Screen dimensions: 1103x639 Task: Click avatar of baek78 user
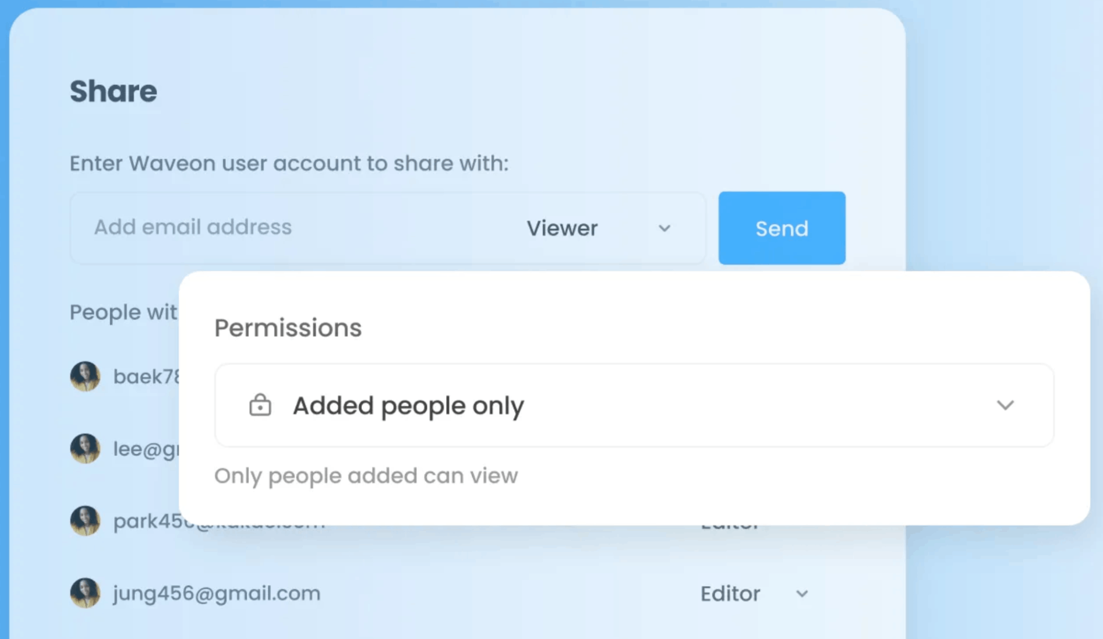pyautogui.click(x=85, y=377)
